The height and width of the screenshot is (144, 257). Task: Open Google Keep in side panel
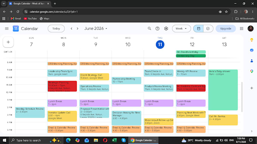[x=252, y=40]
